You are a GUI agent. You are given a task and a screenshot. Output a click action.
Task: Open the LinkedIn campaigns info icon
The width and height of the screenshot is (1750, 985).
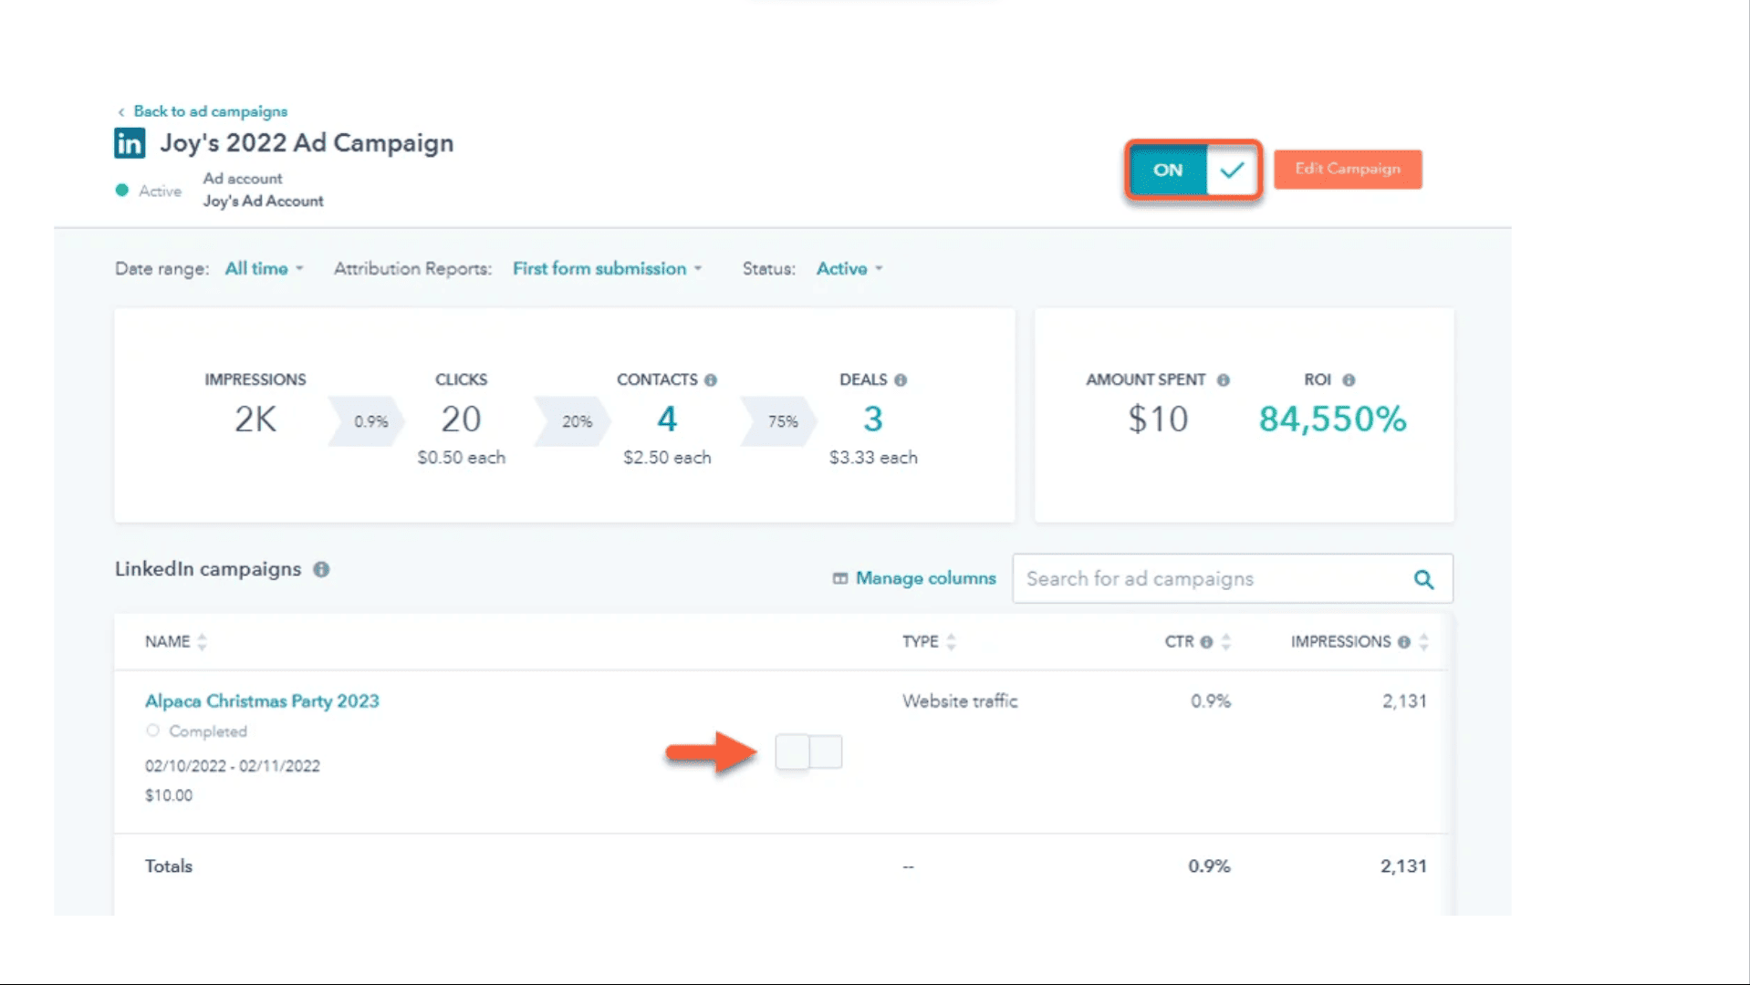pos(321,569)
